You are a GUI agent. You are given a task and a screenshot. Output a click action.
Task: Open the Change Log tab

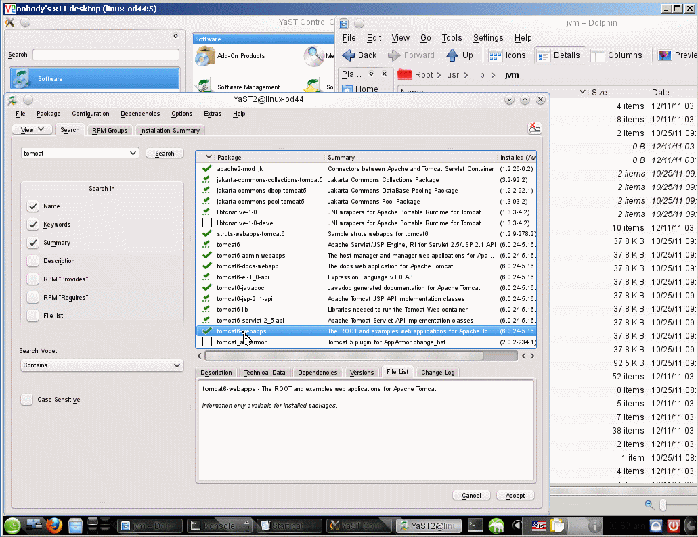click(437, 373)
